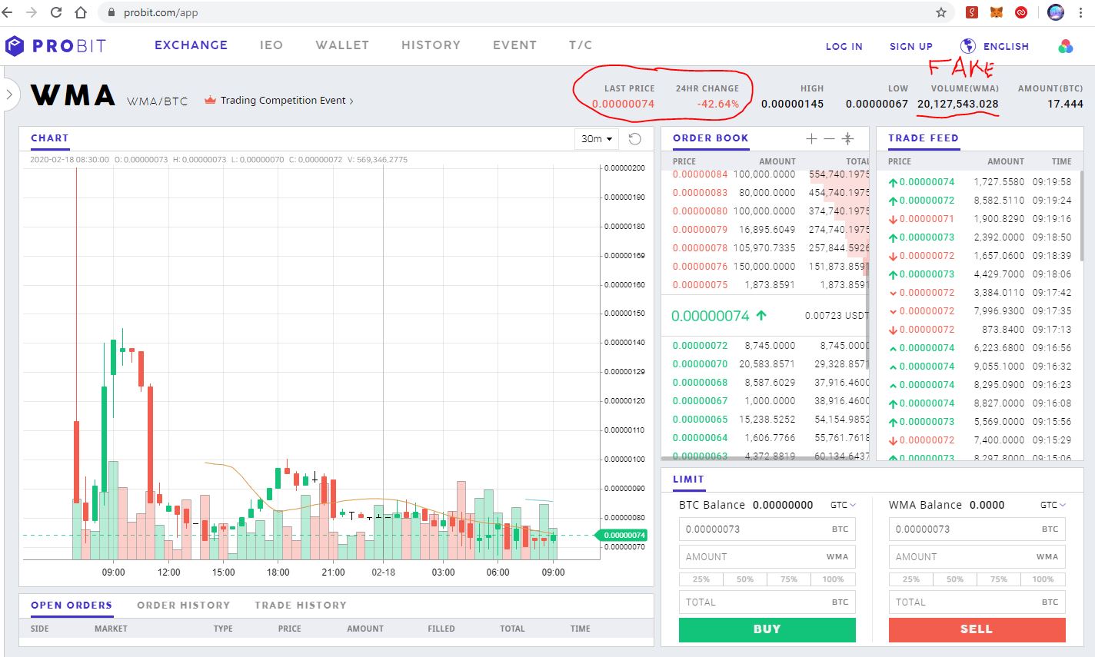Screen dimensions: 1095x657
Task: Open the red extension icon beside the star
Action: (x=972, y=12)
